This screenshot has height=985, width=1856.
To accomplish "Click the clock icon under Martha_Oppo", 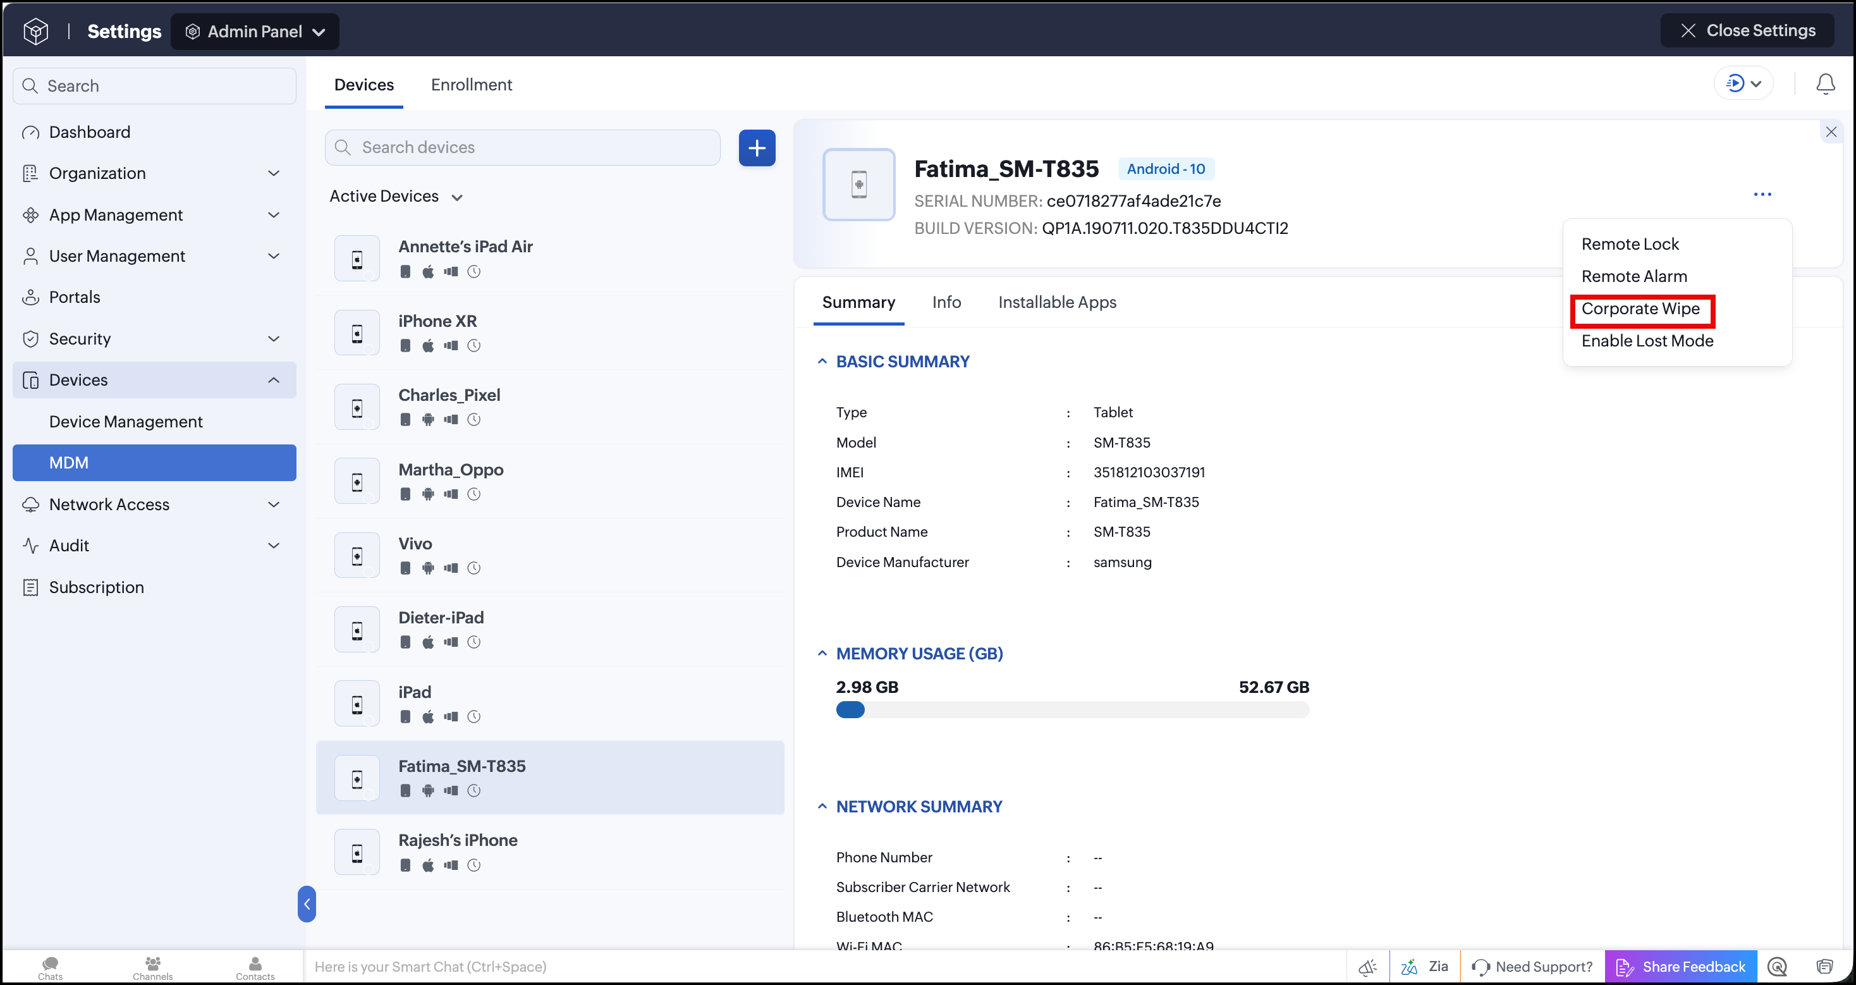I will 473,494.
